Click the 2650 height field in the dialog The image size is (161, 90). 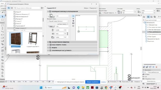tap(60, 37)
